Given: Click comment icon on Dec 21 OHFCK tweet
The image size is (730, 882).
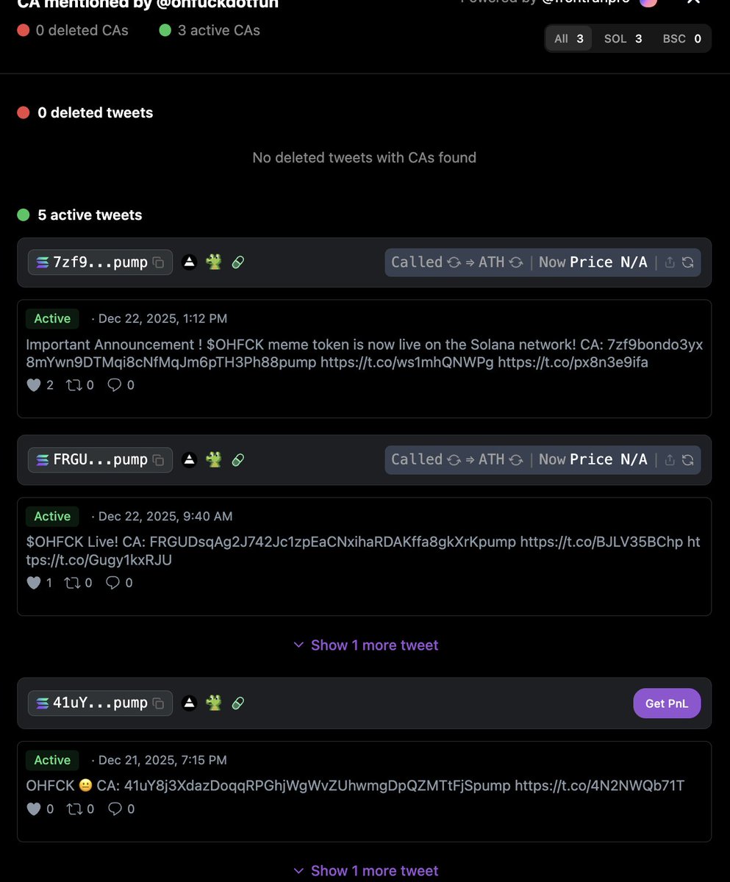Looking at the screenshot, I should click(x=115, y=809).
